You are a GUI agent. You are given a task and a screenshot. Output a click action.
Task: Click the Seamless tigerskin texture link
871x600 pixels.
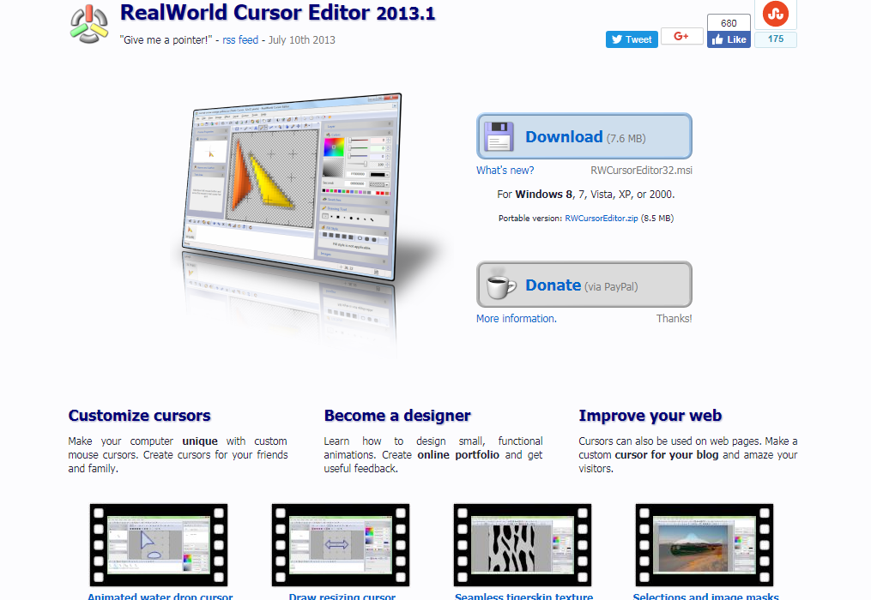point(523,596)
